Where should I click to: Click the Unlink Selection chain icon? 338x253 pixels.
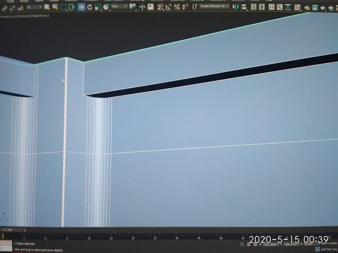click(x=12, y=8)
